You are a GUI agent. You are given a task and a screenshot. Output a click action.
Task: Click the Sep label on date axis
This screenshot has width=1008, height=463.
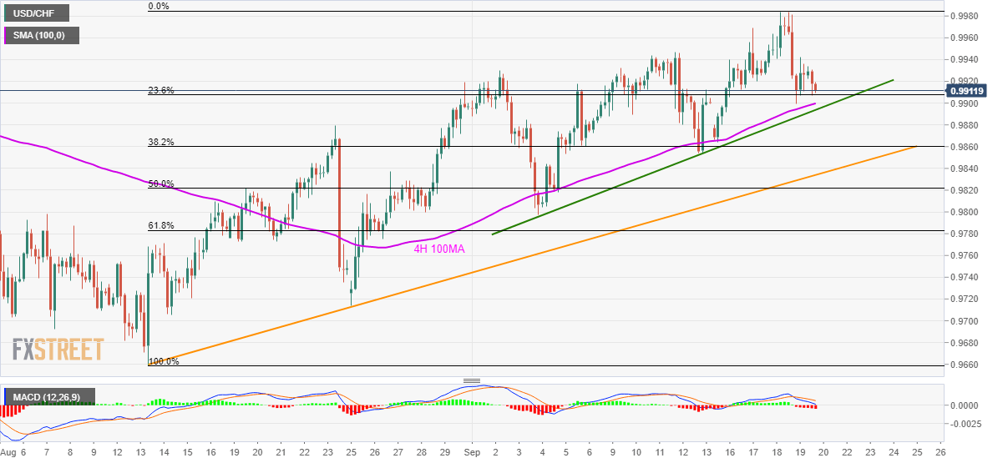[x=470, y=451]
